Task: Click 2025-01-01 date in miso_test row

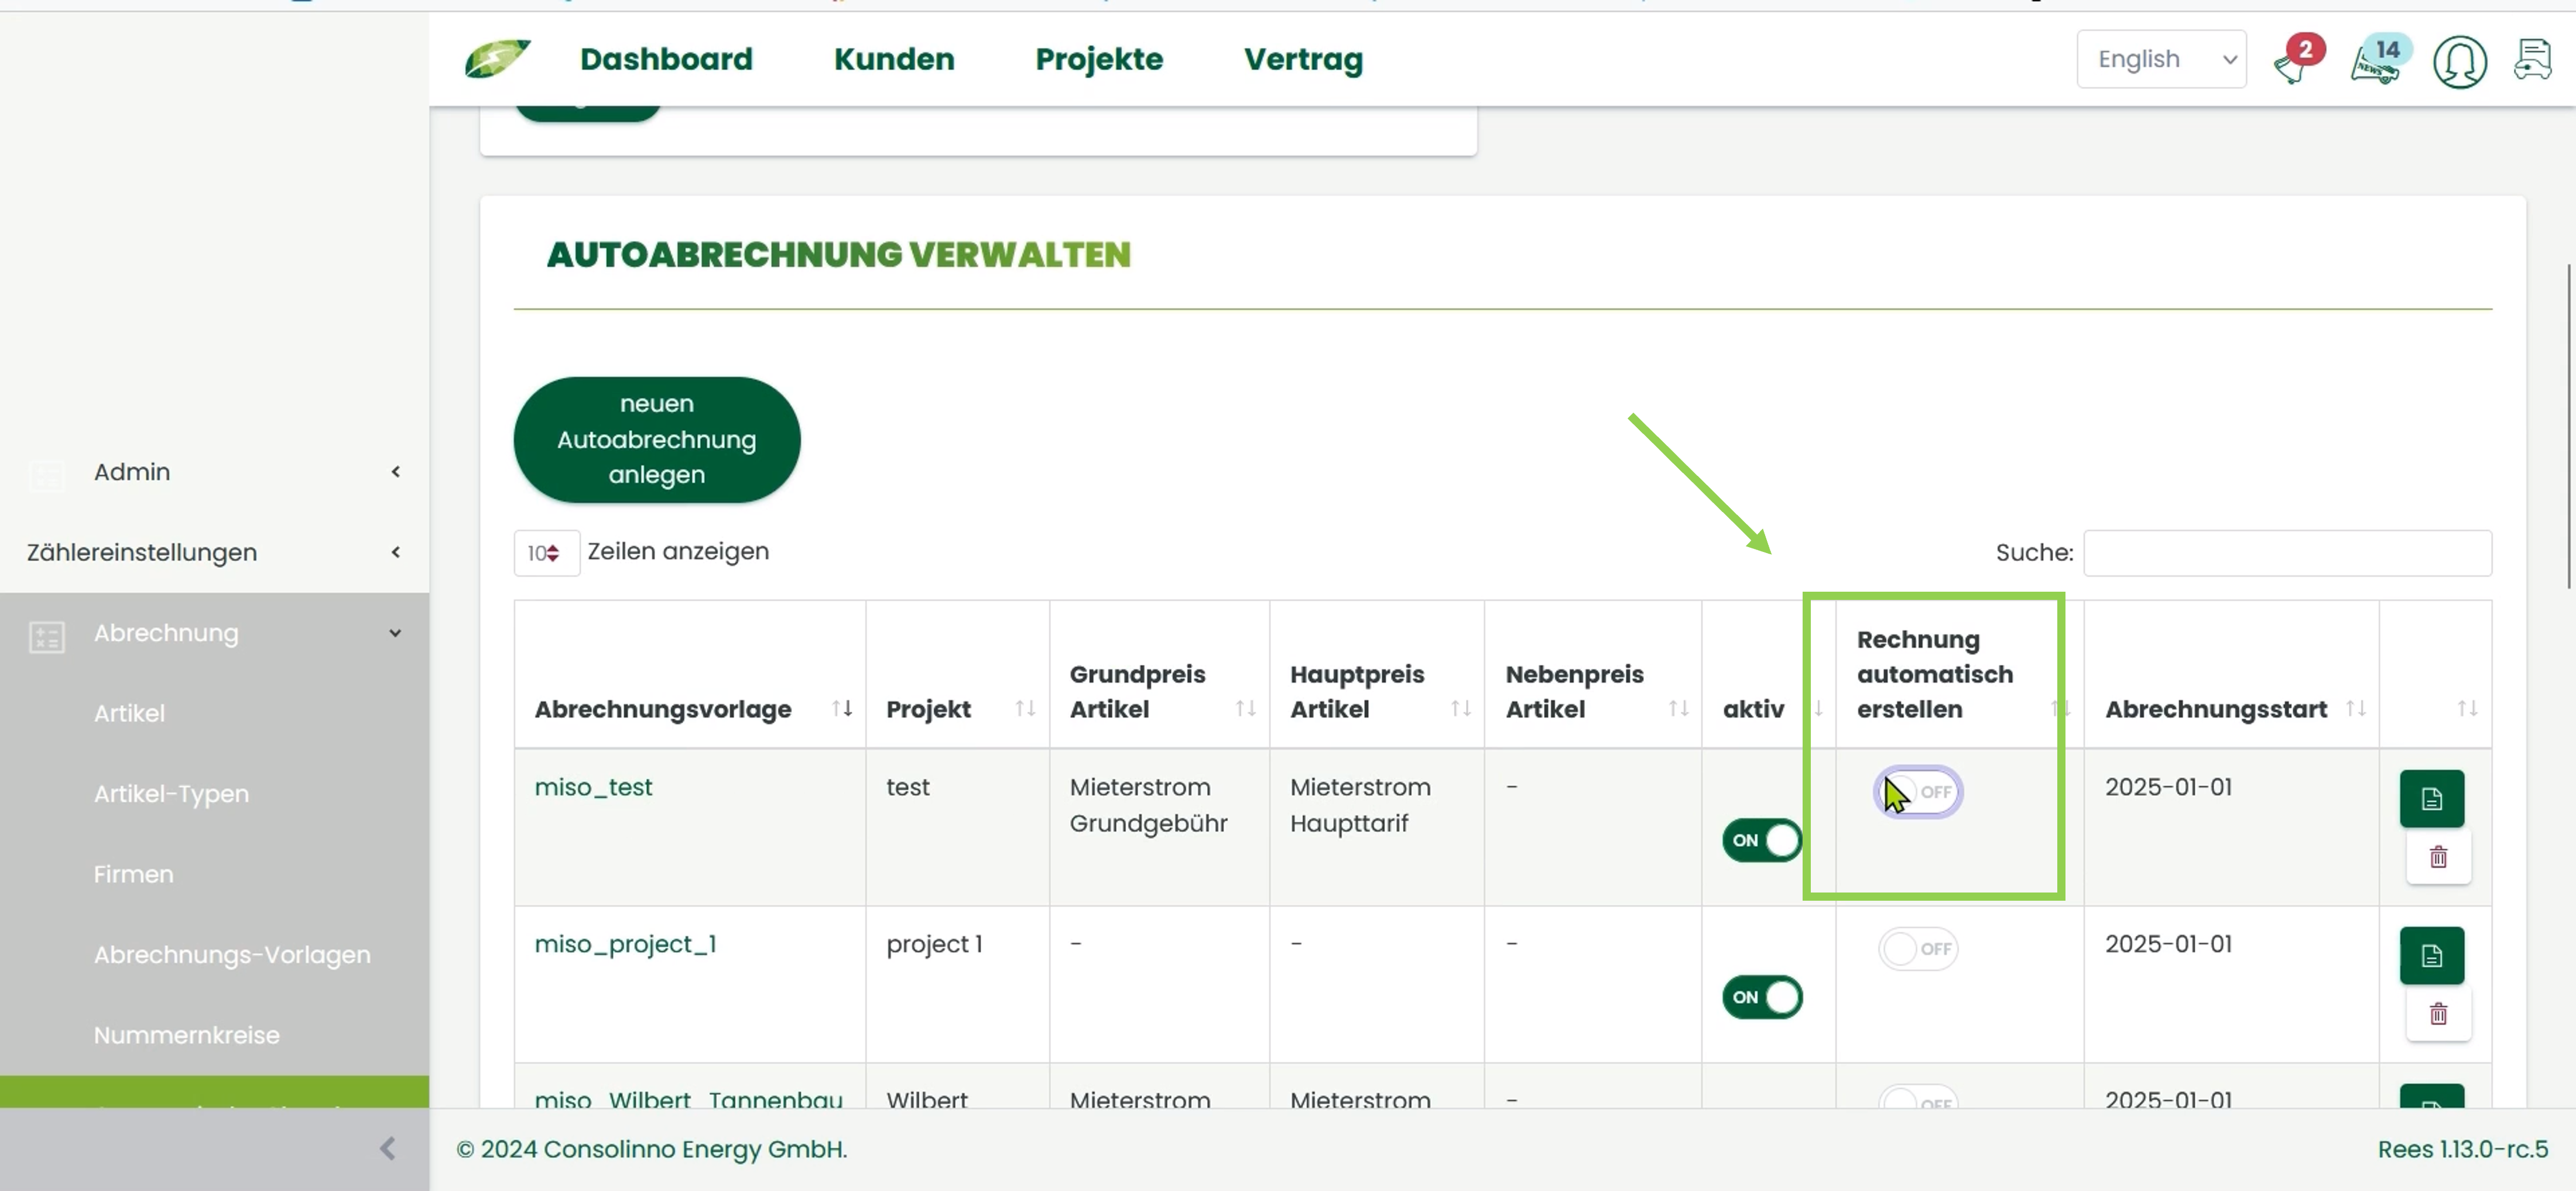Action: (2168, 787)
